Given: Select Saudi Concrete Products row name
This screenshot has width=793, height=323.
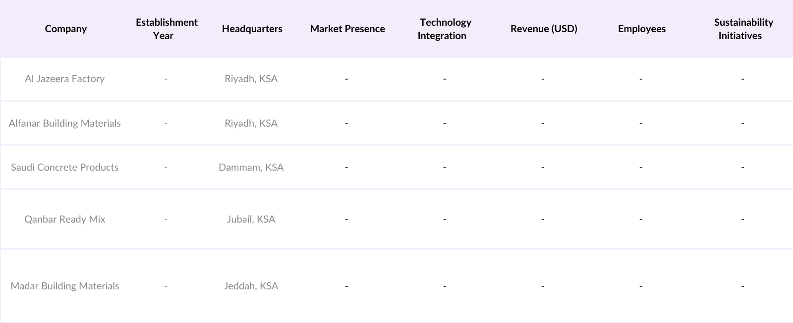Looking at the screenshot, I should pos(64,167).
